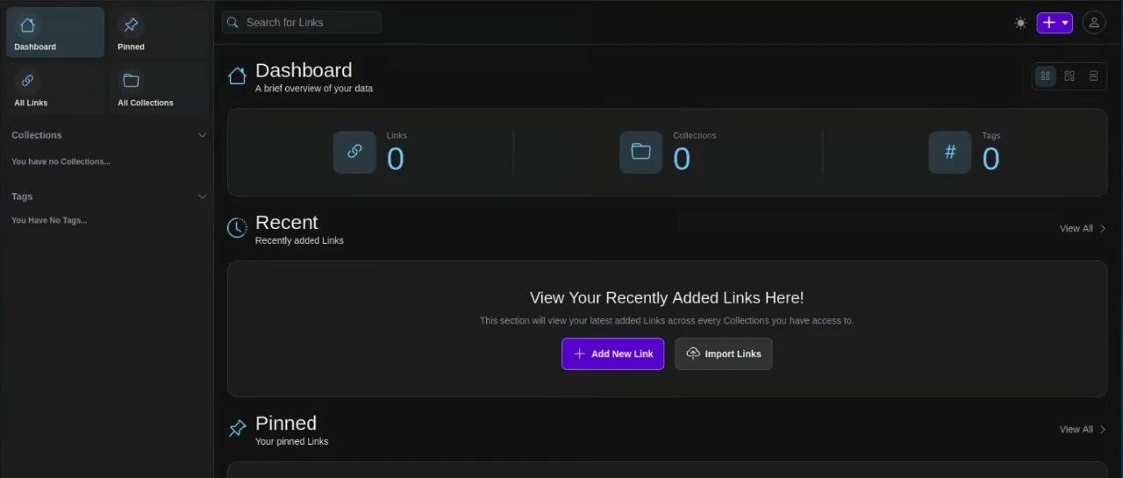This screenshot has width=1123, height=478.
Task: Click View All for Recent links
Action: pyautogui.click(x=1082, y=228)
